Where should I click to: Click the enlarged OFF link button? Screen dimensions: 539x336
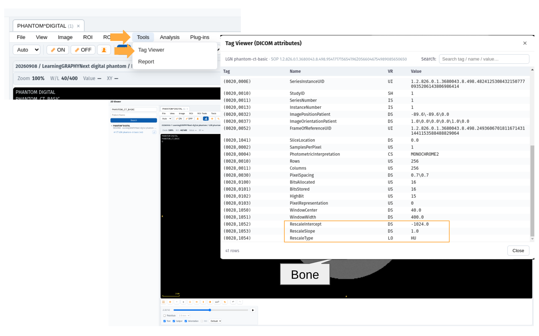click(83, 50)
